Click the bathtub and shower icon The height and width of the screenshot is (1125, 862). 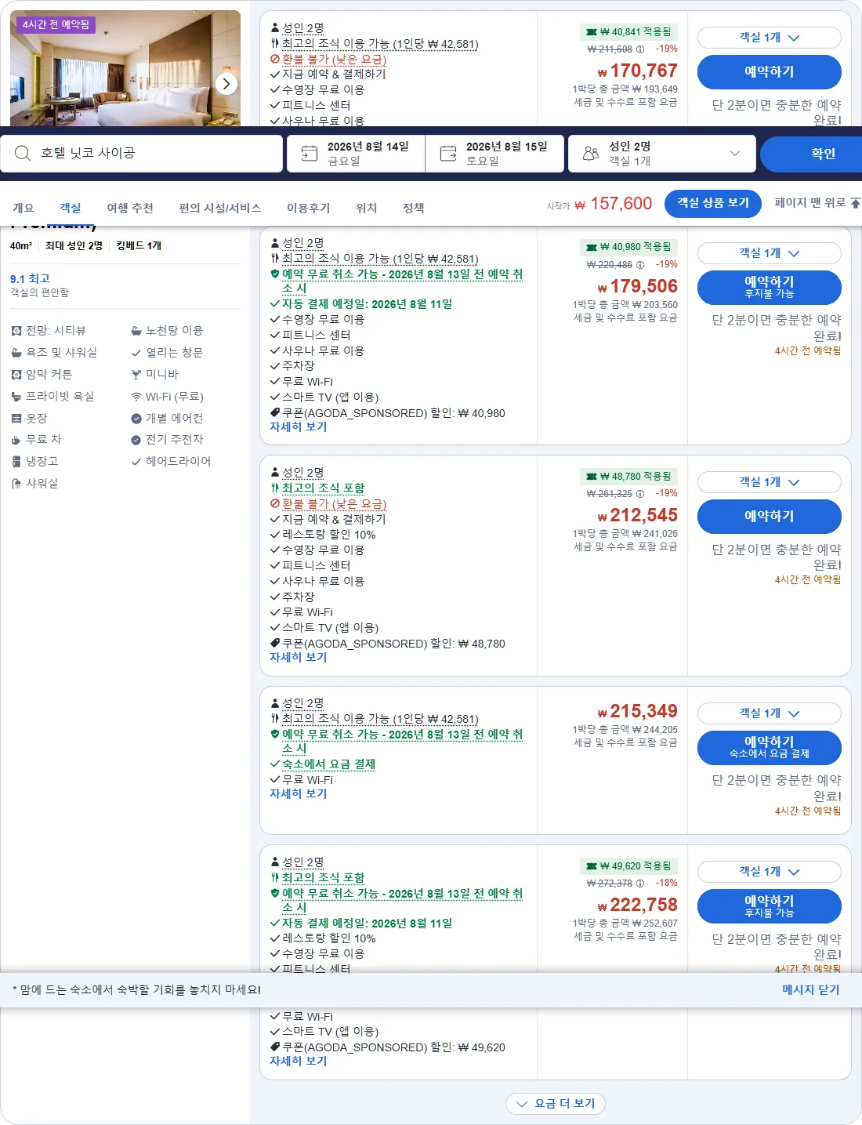click(16, 353)
